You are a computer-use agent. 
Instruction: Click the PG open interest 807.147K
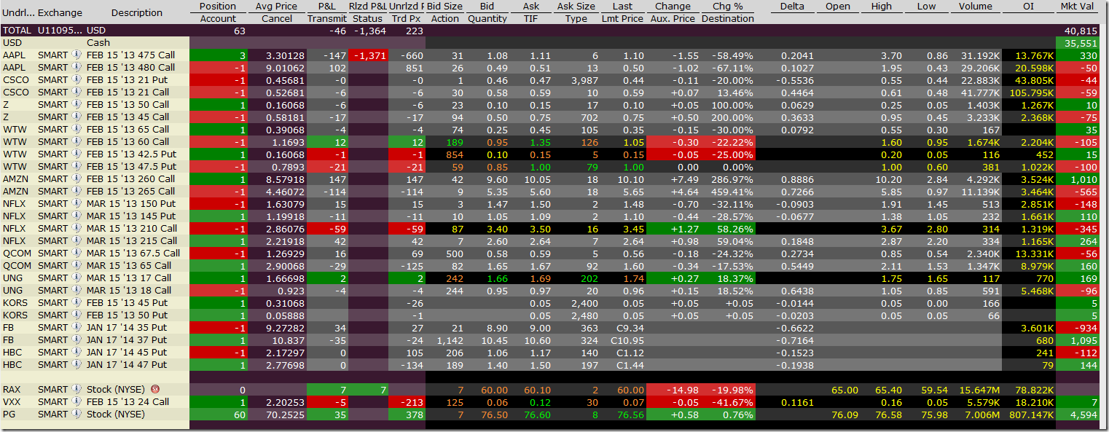pos(1031,415)
